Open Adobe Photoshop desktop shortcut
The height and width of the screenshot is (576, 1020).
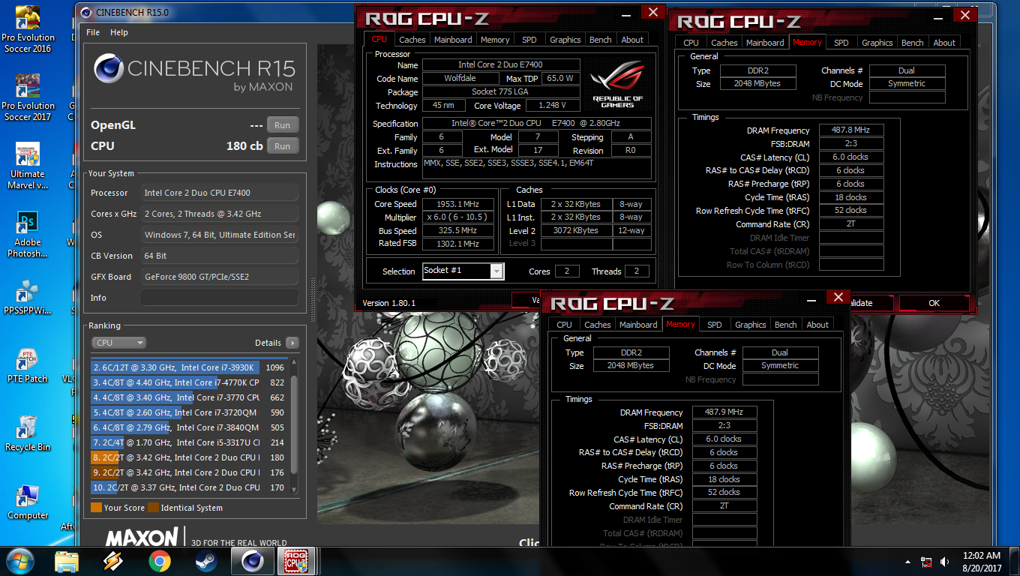28,234
